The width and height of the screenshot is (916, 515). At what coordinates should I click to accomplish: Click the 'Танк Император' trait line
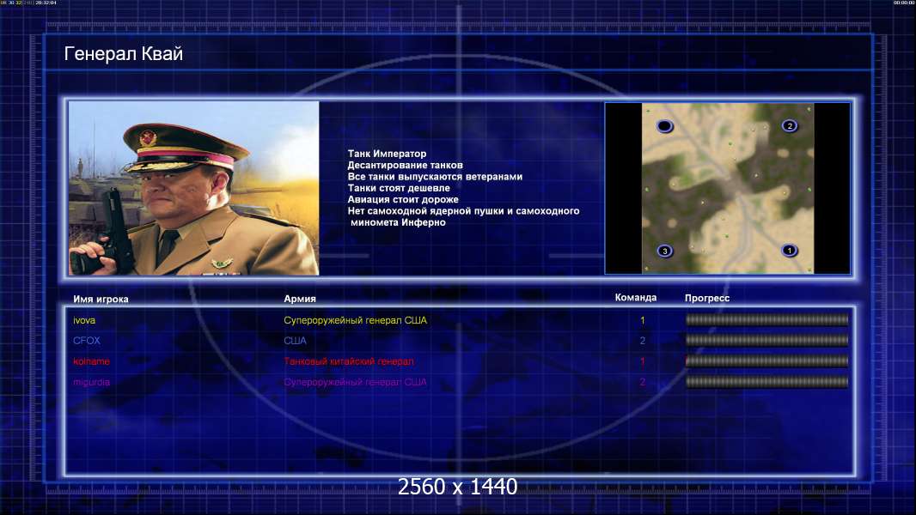(x=387, y=154)
